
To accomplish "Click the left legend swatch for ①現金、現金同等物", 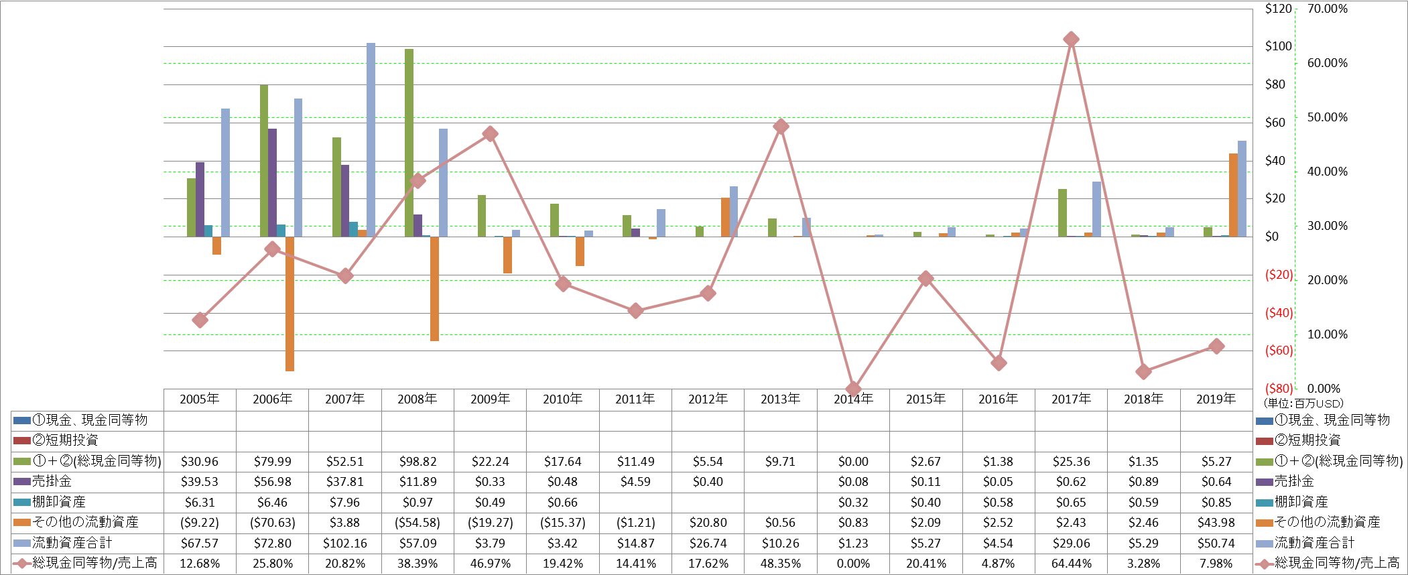I will tap(22, 421).
